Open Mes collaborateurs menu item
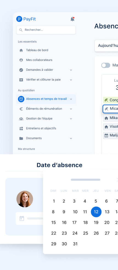 tap(46, 60)
